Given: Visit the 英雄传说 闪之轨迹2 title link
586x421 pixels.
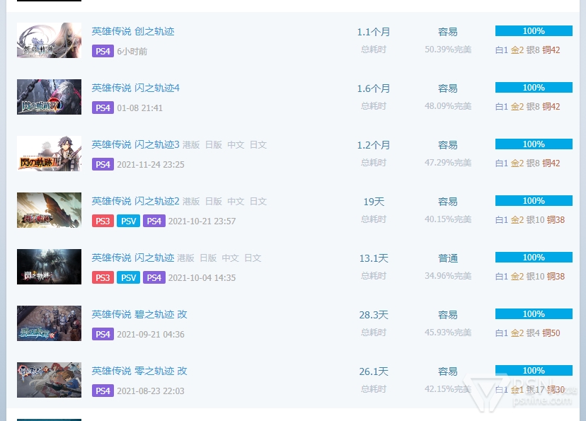Looking at the screenshot, I should [x=136, y=202].
